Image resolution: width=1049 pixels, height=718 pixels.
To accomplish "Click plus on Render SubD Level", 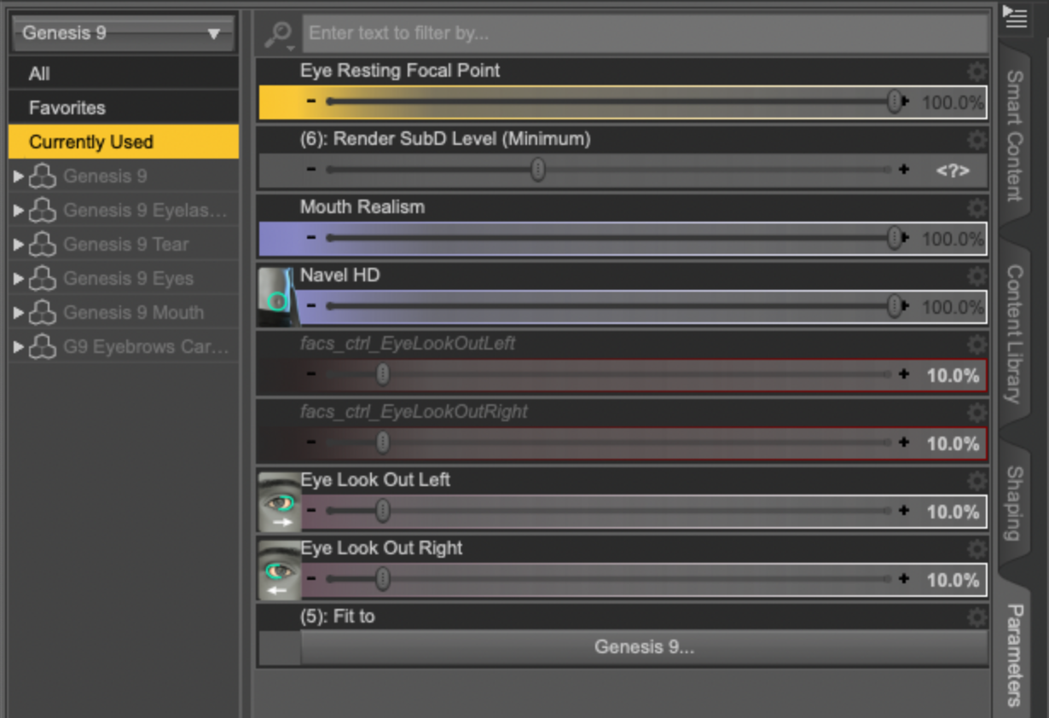I will coord(904,169).
